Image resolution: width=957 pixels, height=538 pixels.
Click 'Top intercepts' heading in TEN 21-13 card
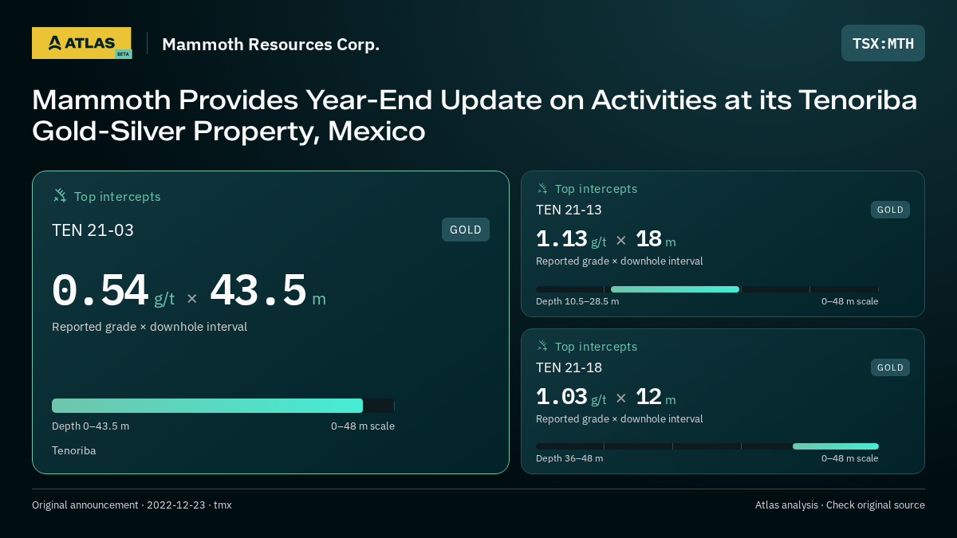pos(596,189)
